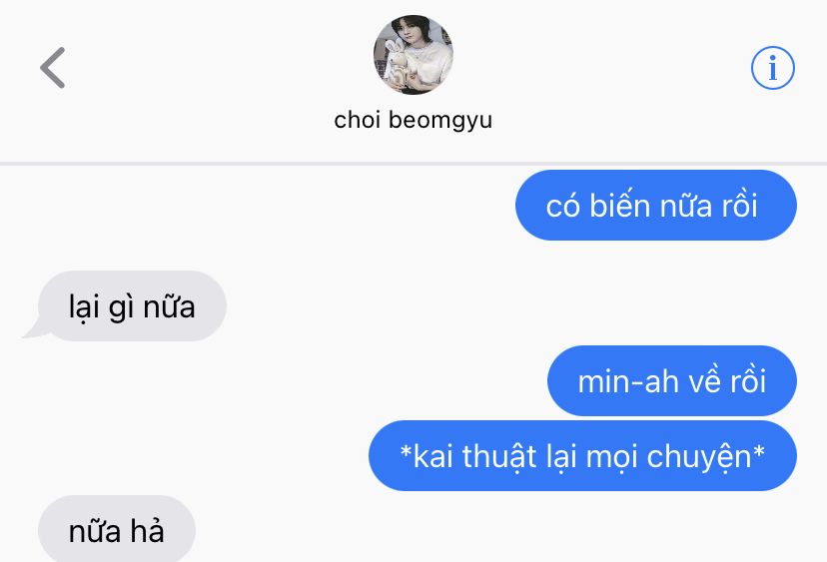The width and height of the screenshot is (827, 562).
Task: Click the word 'lại' in the first gray bubble
Action: click(84, 306)
